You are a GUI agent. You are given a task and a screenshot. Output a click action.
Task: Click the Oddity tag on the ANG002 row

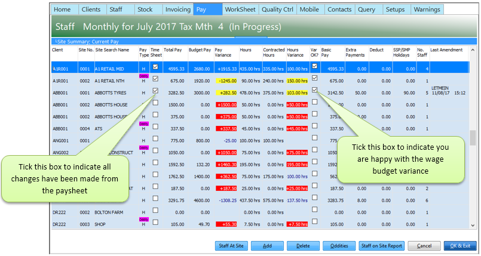click(x=143, y=147)
